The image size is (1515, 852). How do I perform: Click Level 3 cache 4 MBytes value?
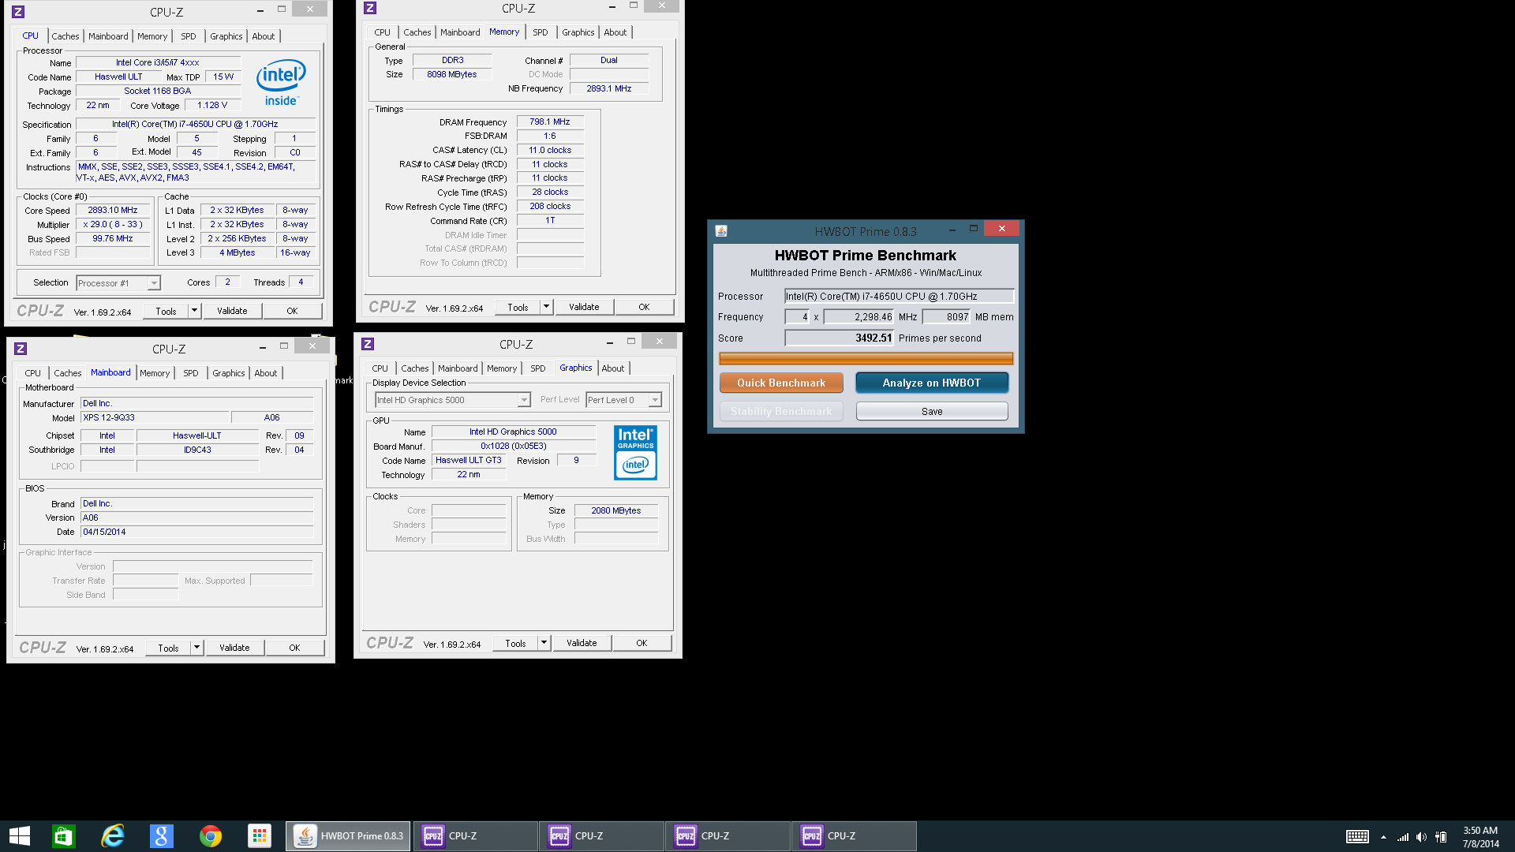[238, 252]
